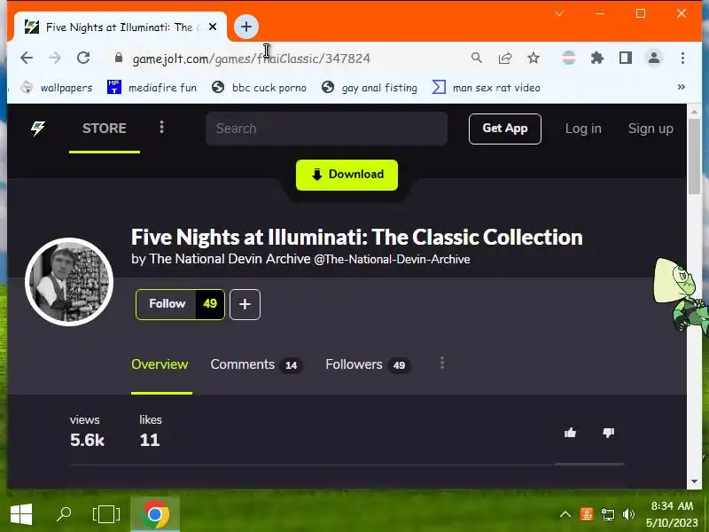Switch to the Followers tab
This screenshot has width=709, height=532.
click(x=368, y=364)
